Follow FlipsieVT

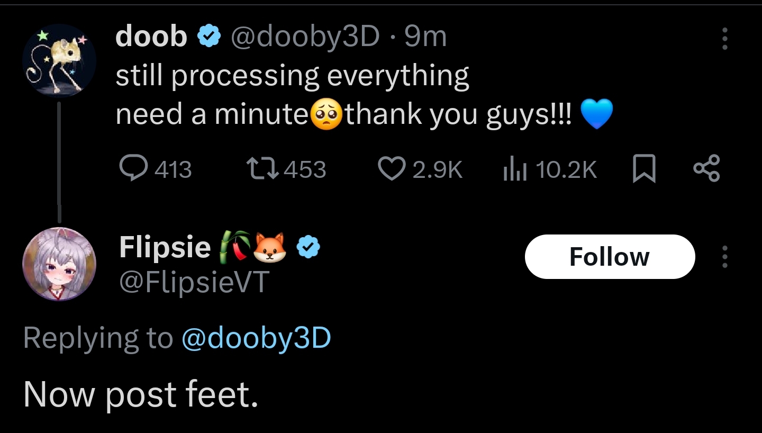[x=610, y=257]
